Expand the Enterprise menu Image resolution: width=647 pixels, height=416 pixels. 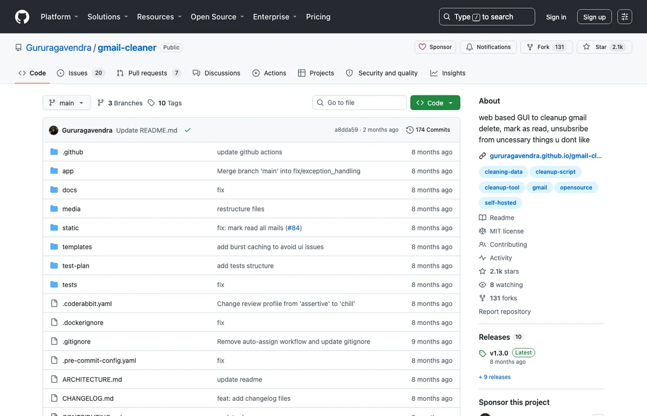[275, 17]
